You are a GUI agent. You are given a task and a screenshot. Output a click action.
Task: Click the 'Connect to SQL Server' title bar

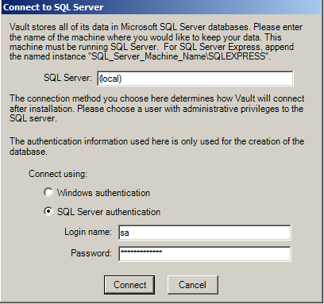tap(162, 7)
